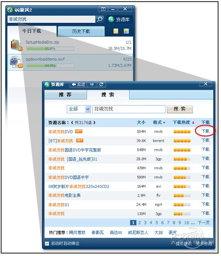Download the 39.6K torrent file
The height and width of the screenshot is (256, 221).
tap(205, 140)
